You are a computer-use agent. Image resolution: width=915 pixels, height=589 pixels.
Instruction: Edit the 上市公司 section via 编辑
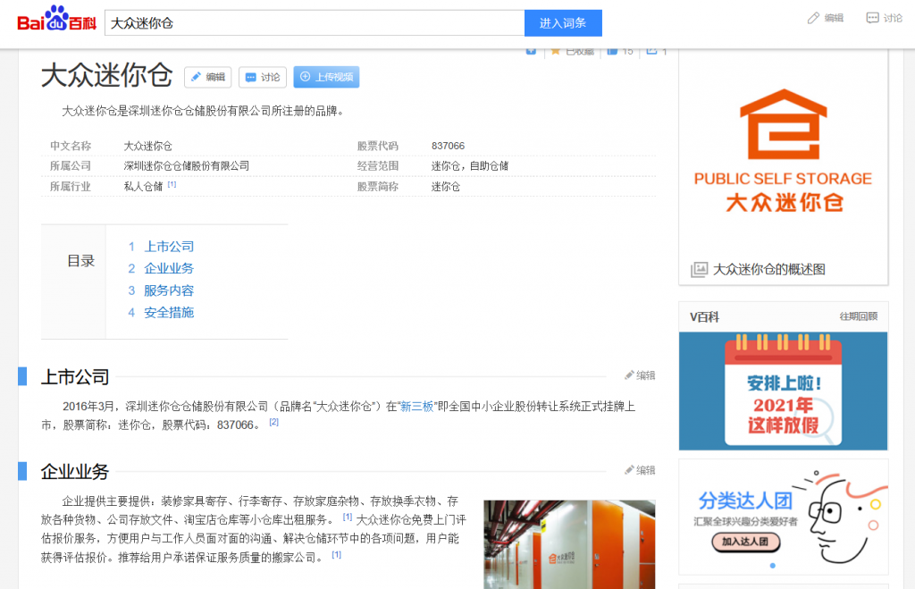click(x=640, y=375)
